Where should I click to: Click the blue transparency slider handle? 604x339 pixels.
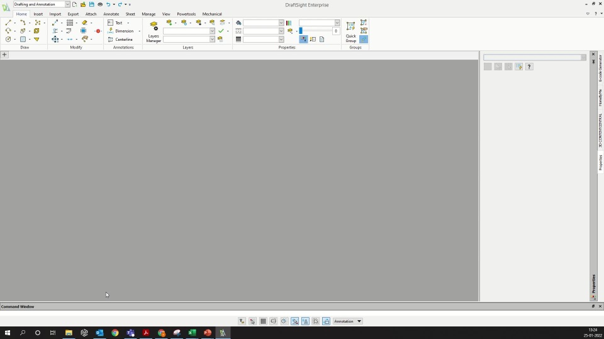click(x=301, y=31)
